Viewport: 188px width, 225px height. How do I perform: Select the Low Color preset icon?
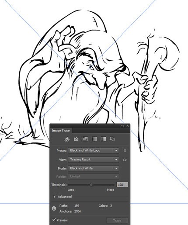pos(85,139)
